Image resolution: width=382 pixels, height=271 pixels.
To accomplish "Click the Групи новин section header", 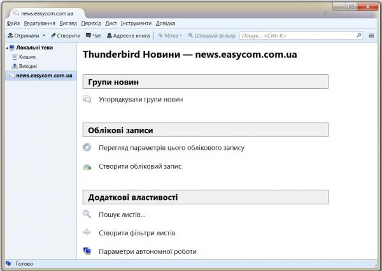I will [x=206, y=82].
